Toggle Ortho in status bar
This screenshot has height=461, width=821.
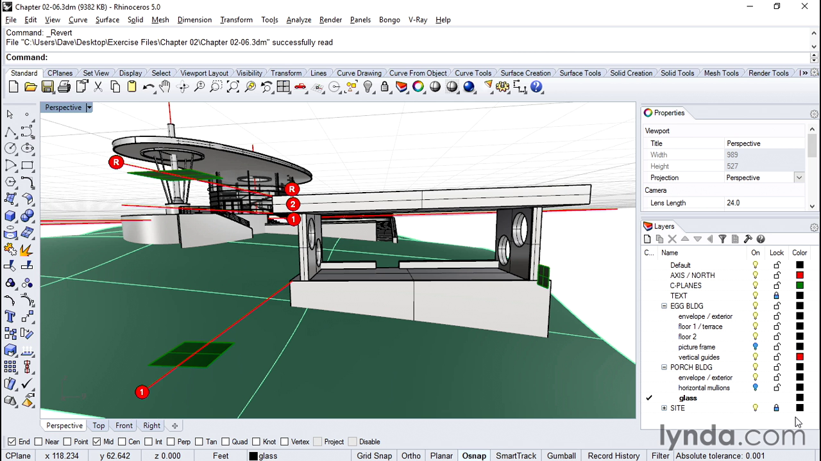411,456
